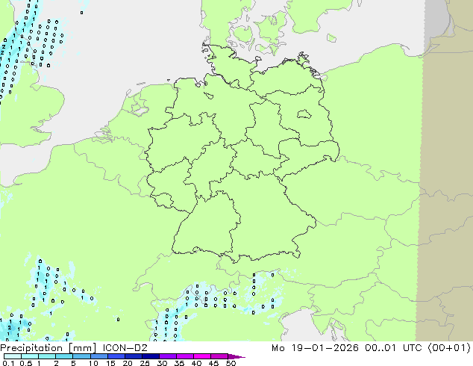
Task: Click the '0.1' scale label
Action: coord(8,363)
